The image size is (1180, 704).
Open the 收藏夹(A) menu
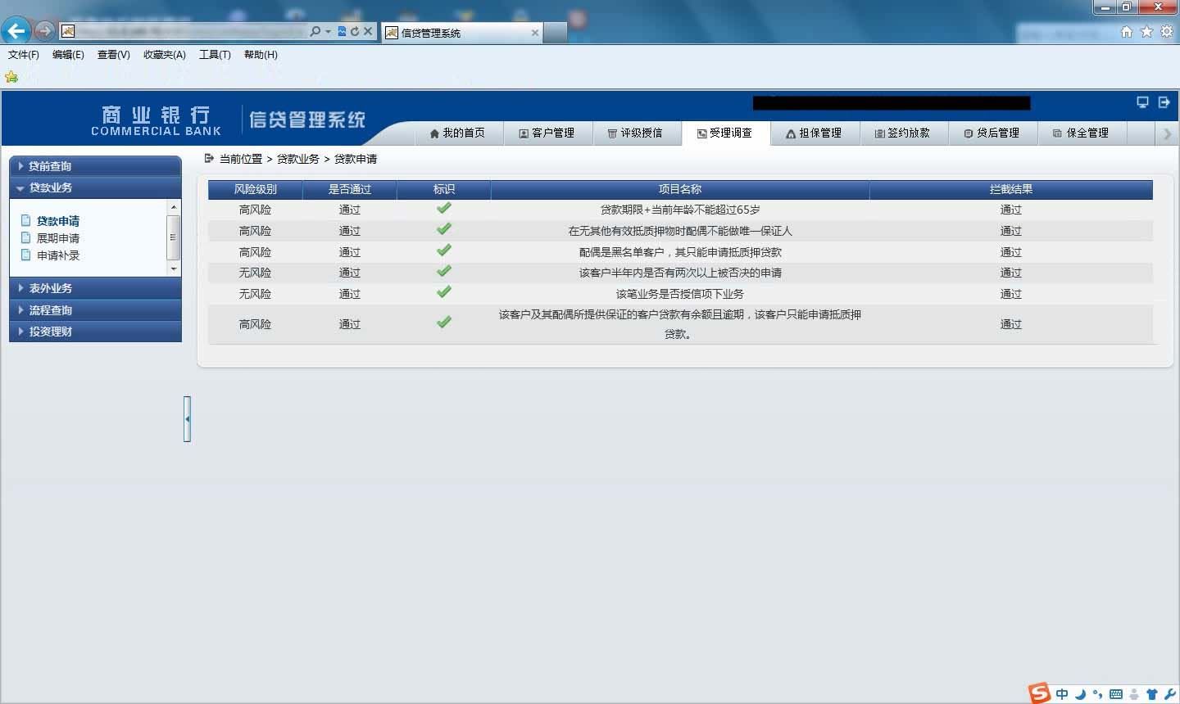click(165, 55)
